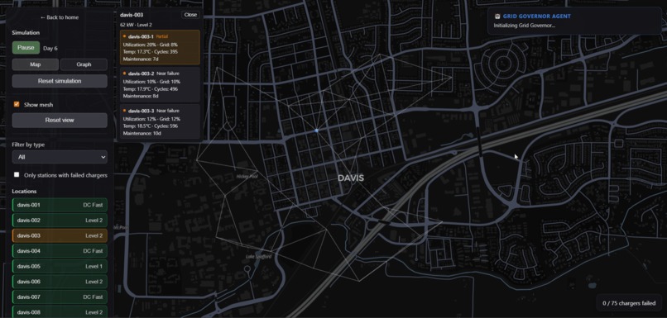The image size is (667, 318).
Task: Click the Lake Spafford map label
Action: pos(259,257)
